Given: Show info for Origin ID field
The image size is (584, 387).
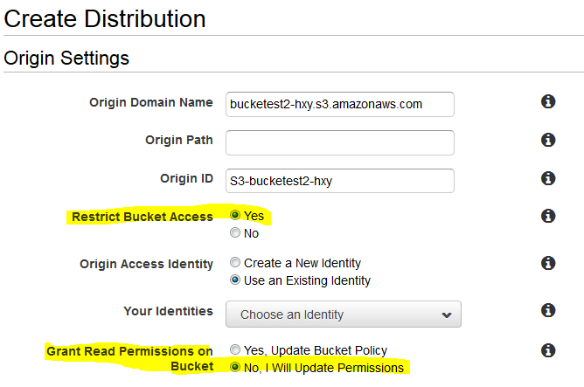Looking at the screenshot, I should (548, 178).
